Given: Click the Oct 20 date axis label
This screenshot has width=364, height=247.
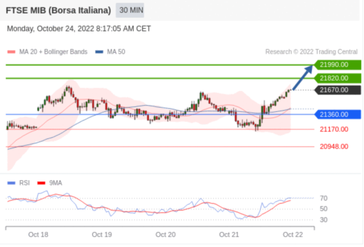Looking at the screenshot, I should click(x=165, y=235).
